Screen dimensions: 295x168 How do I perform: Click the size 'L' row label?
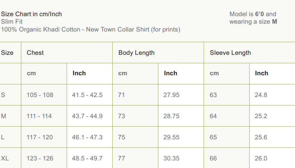click(x=3, y=137)
